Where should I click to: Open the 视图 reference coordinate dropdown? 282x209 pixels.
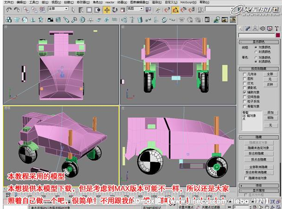(135, 9)
